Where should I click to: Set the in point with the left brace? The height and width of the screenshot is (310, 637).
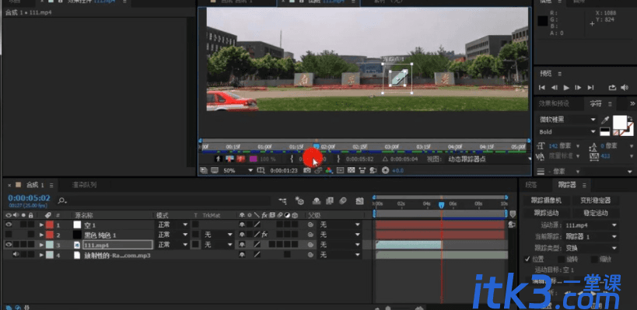point(292,159)
